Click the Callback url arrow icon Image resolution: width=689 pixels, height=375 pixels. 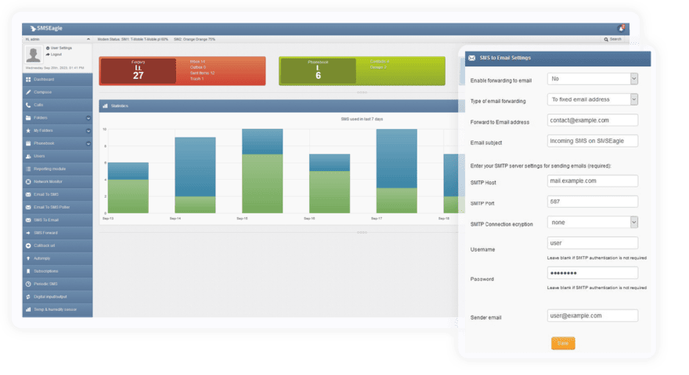point(28,245)
